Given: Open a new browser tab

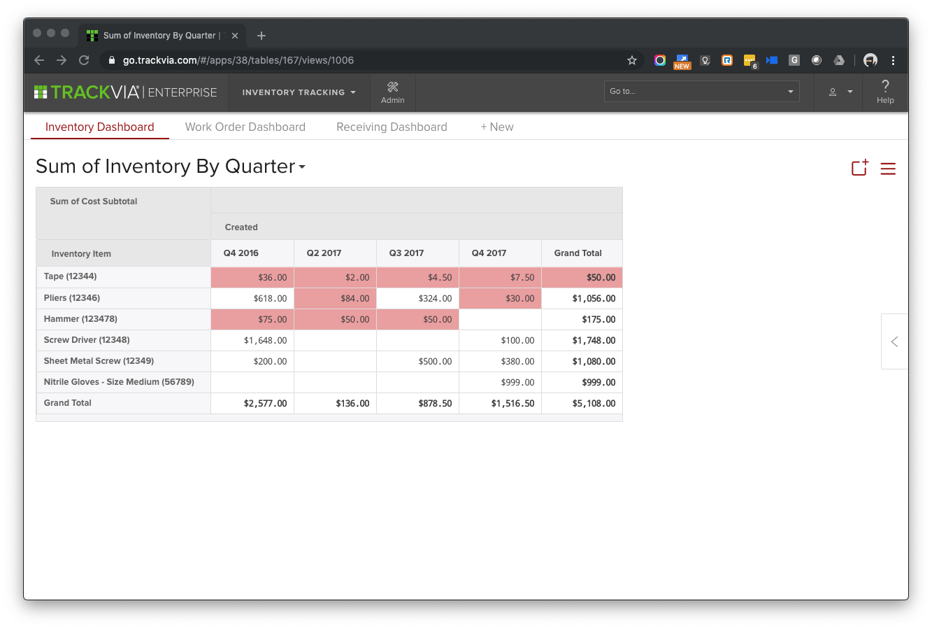Looking at the screenshot, I should pyautogui.click(x=261, y=36).
